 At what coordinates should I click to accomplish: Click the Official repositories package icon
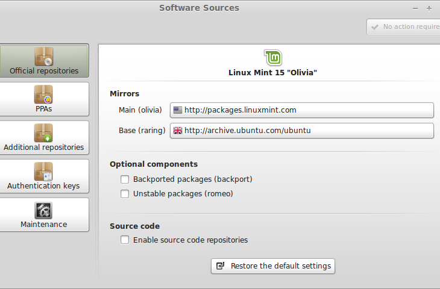(43, 57)
